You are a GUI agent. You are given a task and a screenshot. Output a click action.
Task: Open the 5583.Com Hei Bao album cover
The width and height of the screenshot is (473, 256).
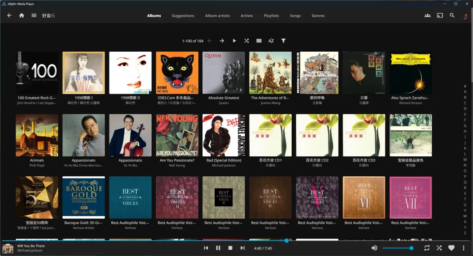point(177,73)
